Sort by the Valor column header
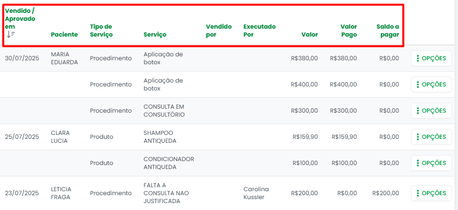 309,35
